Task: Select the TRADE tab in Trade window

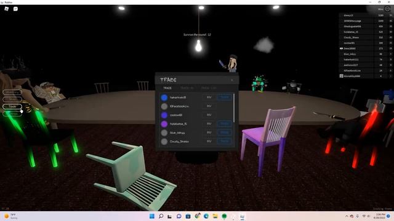Action: click(x=167, y=88)
